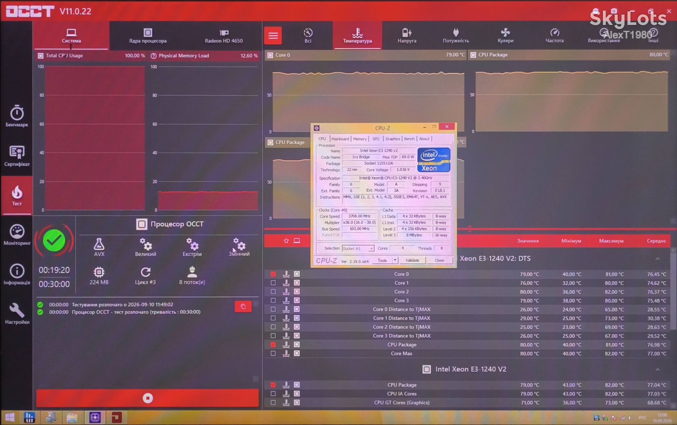Open the Частота sensor tab
677x425 pixels.
554,35
